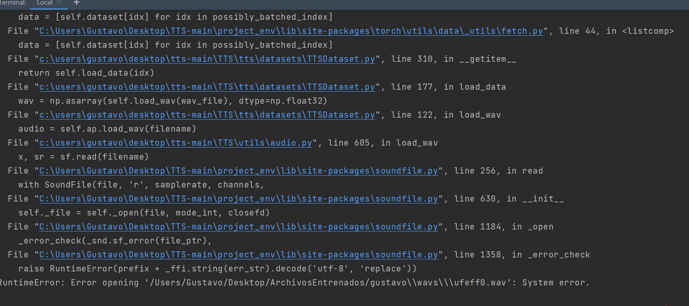Switch to the Local terminal tab
This screenshot has height=306, width=689.
click(x=44, y=3)
